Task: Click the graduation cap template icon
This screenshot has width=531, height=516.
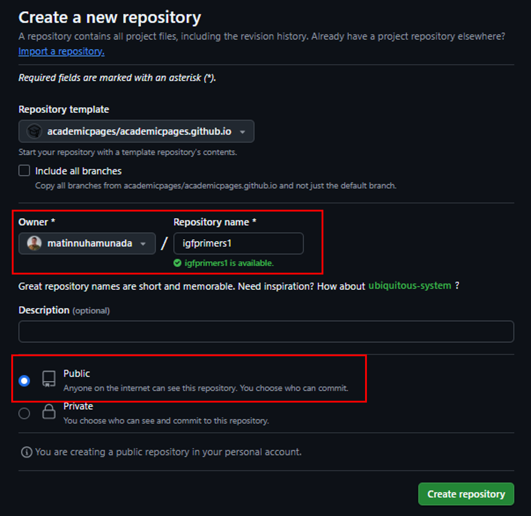Action: (34, 131)
